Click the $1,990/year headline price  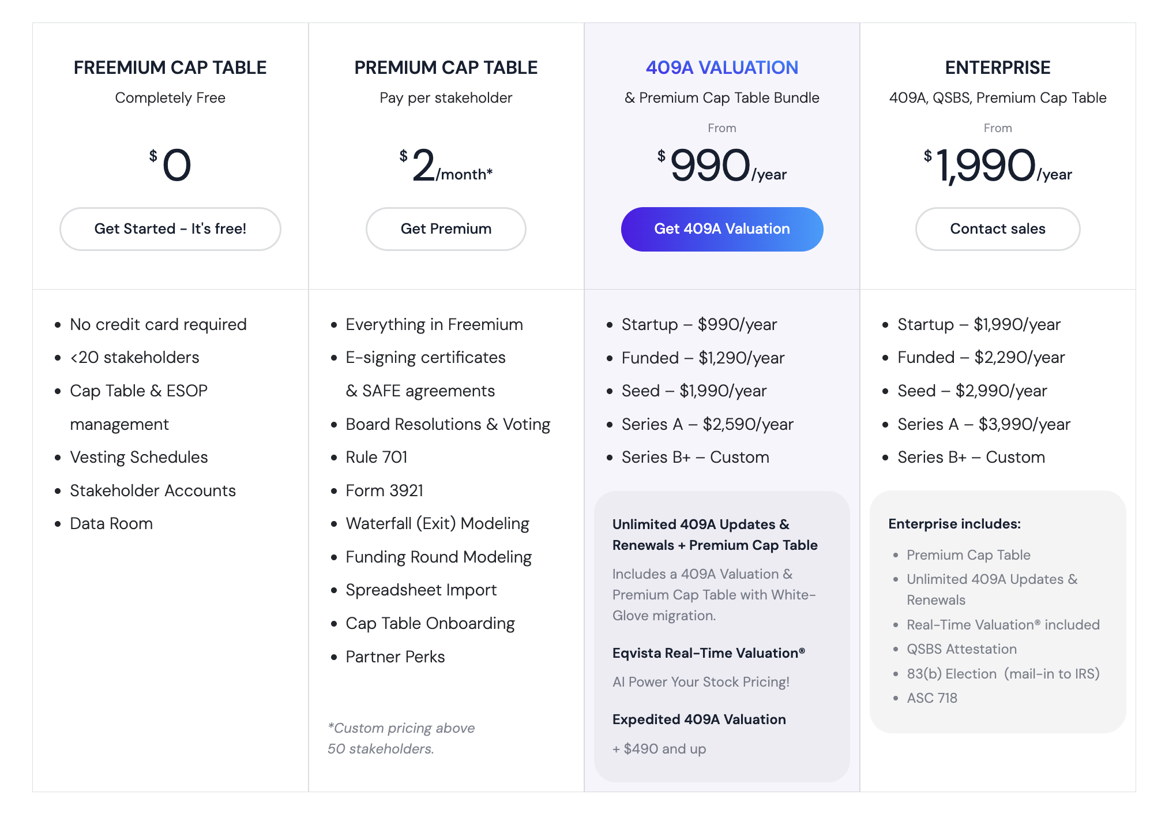(x=997, y=166)
